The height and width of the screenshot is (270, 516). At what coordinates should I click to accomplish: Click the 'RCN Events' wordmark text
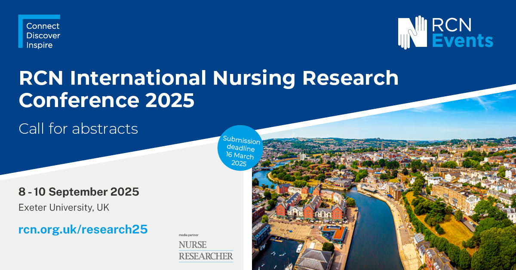[462, 34]
